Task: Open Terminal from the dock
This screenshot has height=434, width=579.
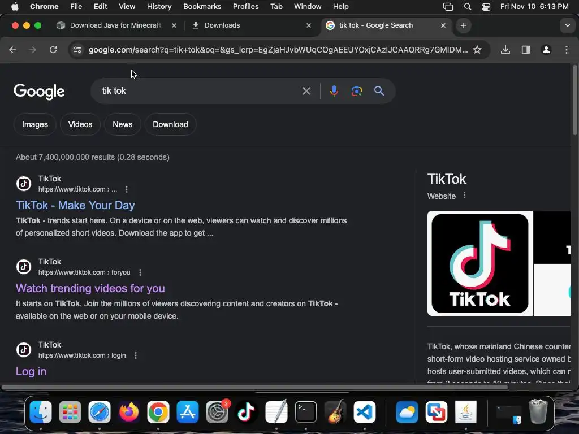Action: pos(306,412)
